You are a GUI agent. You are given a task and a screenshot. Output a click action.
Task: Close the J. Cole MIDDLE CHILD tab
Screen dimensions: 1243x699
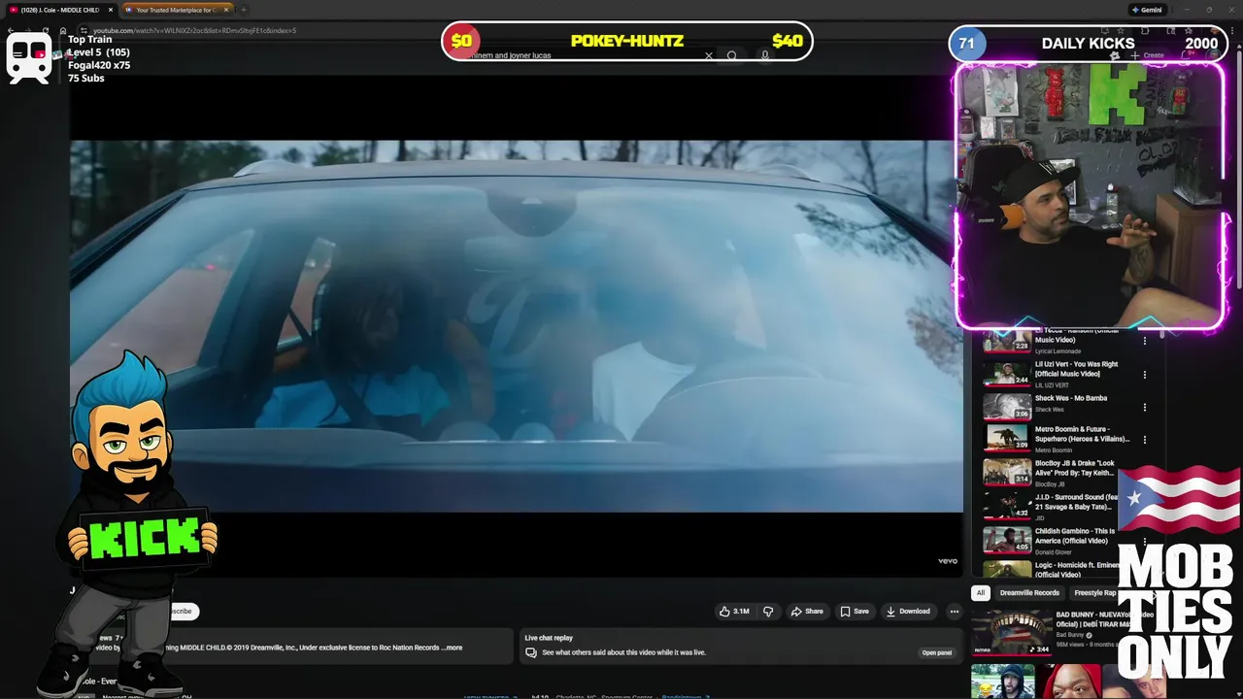(110, 10)
